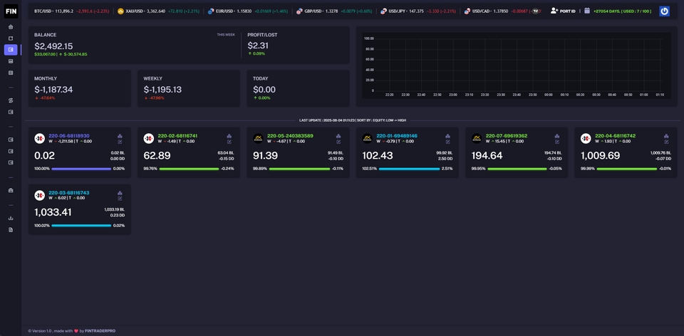Image resolution: width=684 pixels, height=336 pixels.
Task: Open account link 220-07-69619362
Action: 507,136
